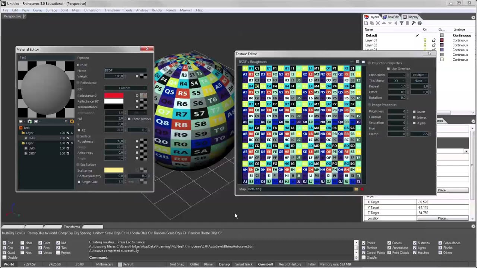Create a new layer in Layers panel
477x268 pixels.
[x=366, y=23]
